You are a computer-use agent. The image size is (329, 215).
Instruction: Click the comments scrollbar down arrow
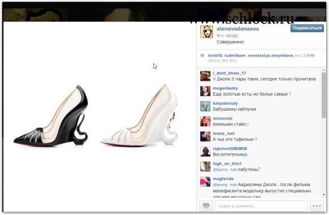(x=323, y=195)
